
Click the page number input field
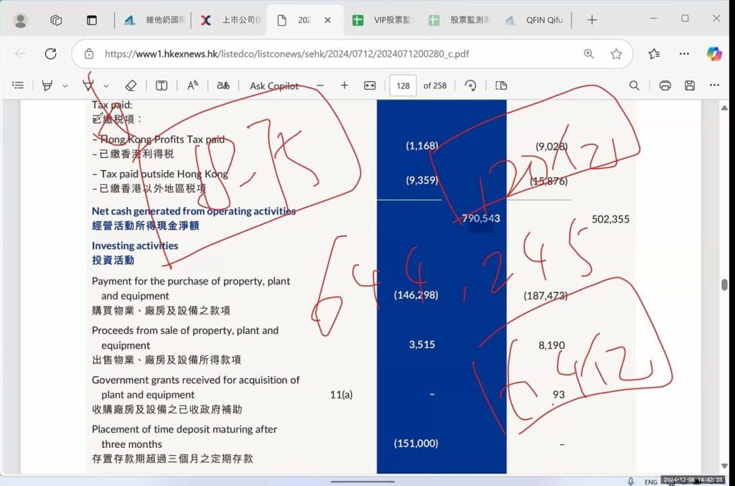[x=403, y=85]
